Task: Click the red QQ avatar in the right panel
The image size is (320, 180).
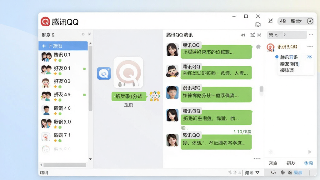Action: tap(271, 47)
